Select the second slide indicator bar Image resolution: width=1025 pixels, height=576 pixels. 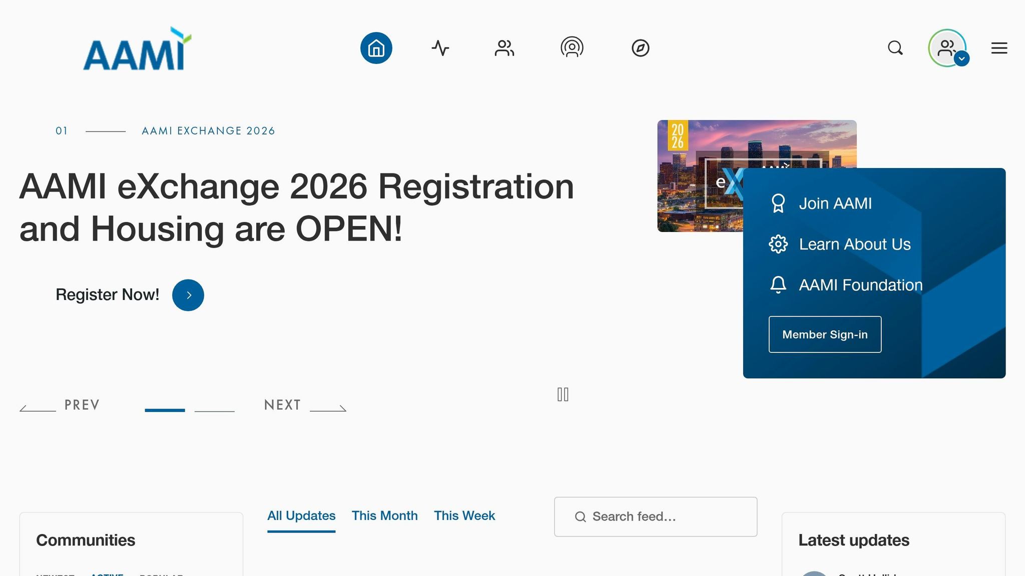point(215,410)
